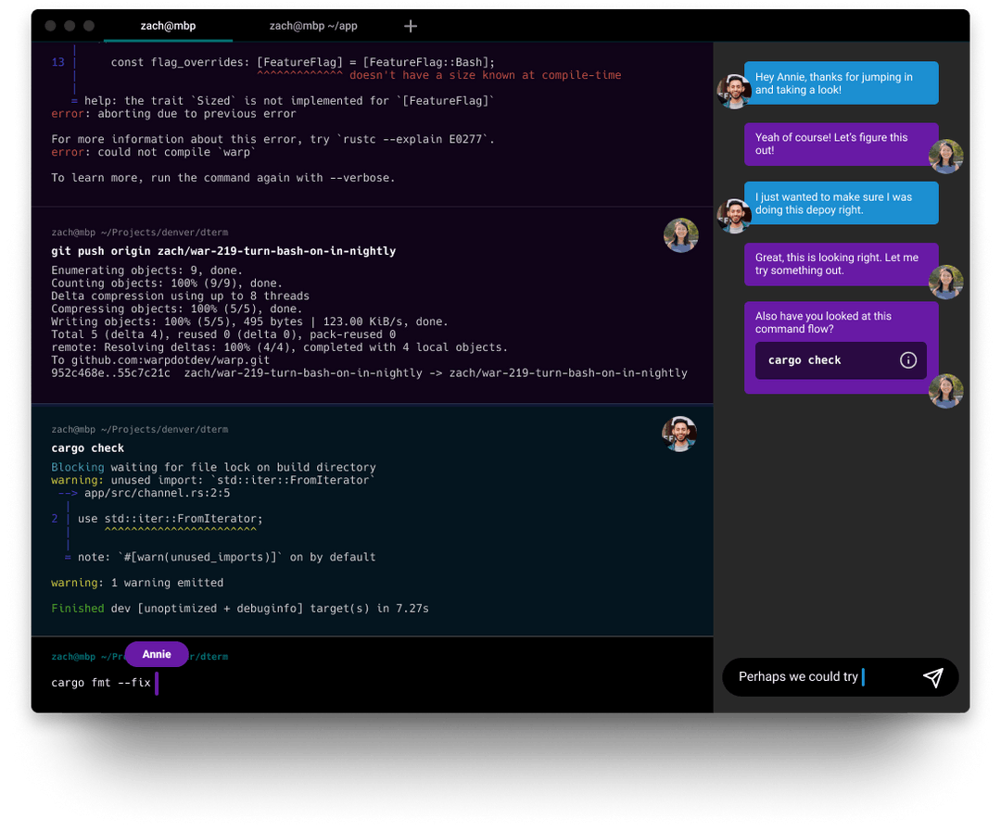This screenshot has height=831, width=1001.
Task: Click the Annie presence badge at the prompt
Action: click(156, 654)
